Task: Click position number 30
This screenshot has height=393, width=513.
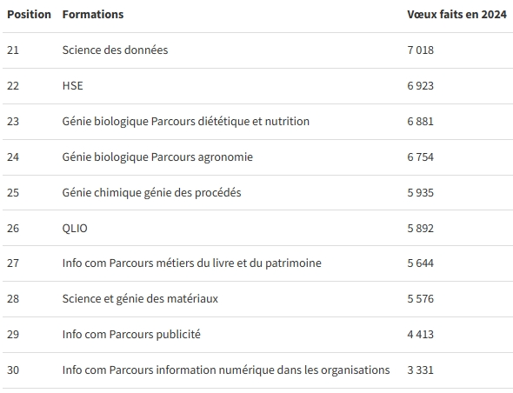Action: pos(13,370)
